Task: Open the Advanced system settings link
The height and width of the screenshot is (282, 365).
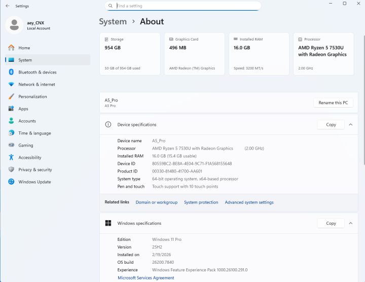Action: click(x=249, y=202)
